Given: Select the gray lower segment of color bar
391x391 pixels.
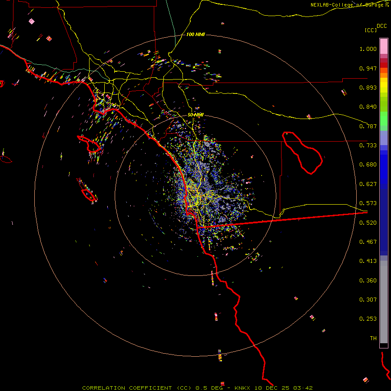Looking at the screenshot, I should [384, 302].
